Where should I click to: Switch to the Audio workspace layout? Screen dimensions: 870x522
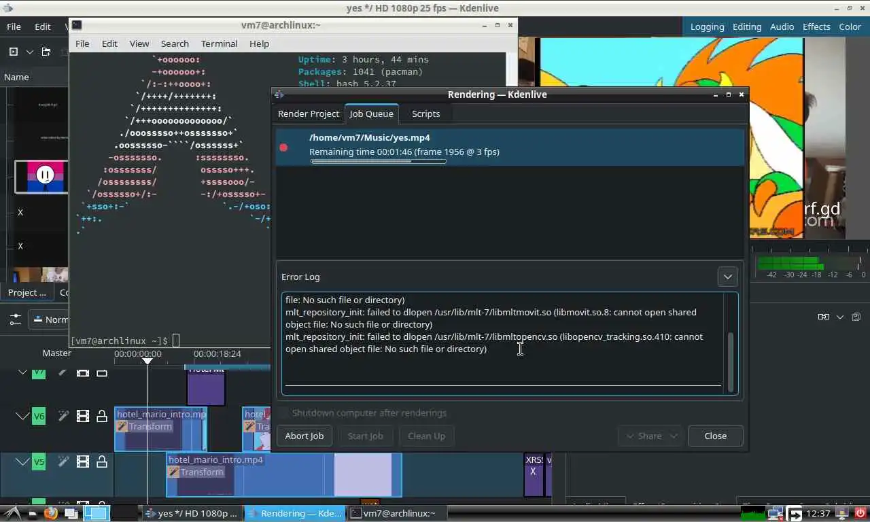[x=782, y=27]
